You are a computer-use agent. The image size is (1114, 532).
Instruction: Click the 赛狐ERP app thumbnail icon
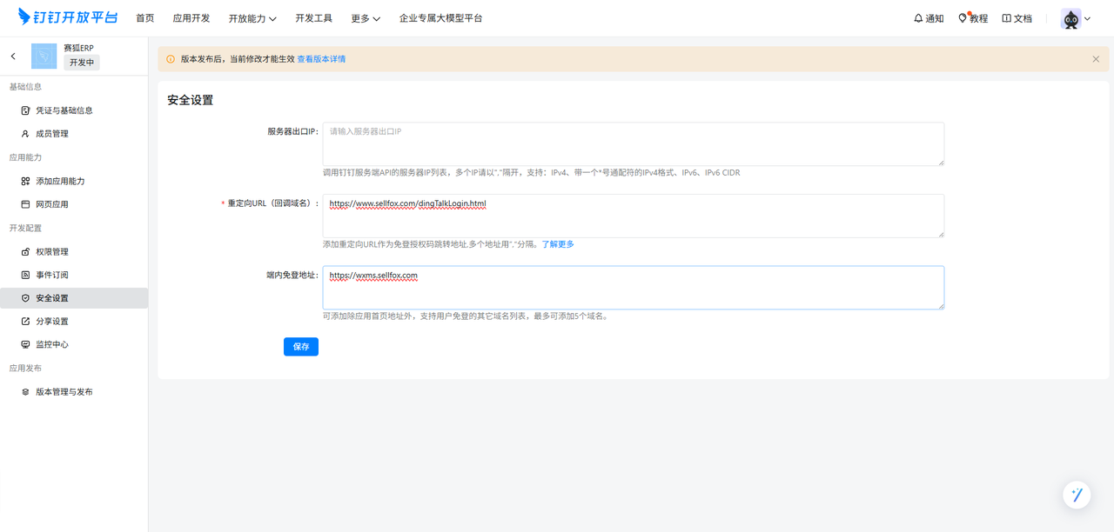(x=44, y=57)
